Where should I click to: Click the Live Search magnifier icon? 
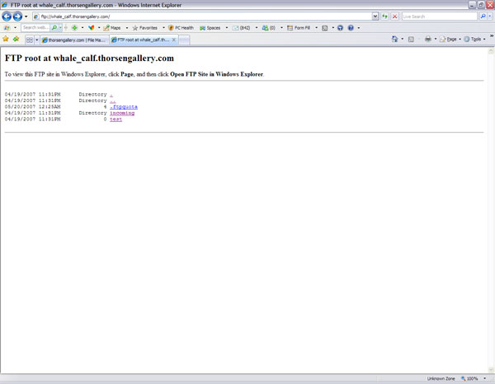483,16
